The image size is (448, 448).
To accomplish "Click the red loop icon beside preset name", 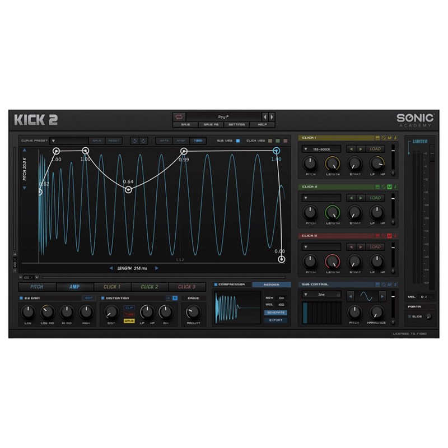I will point(180,116).
